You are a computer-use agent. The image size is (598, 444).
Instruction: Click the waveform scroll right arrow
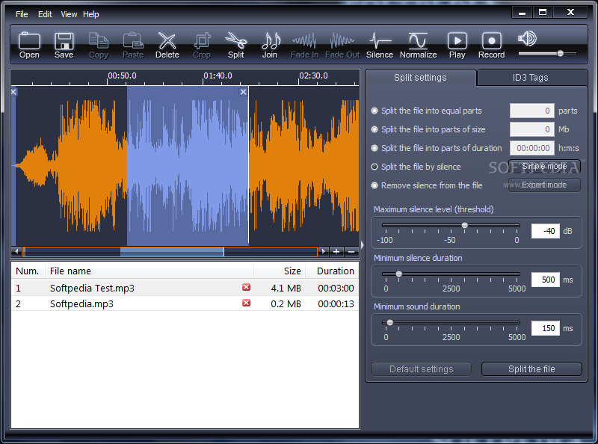(x=324, y=251)
